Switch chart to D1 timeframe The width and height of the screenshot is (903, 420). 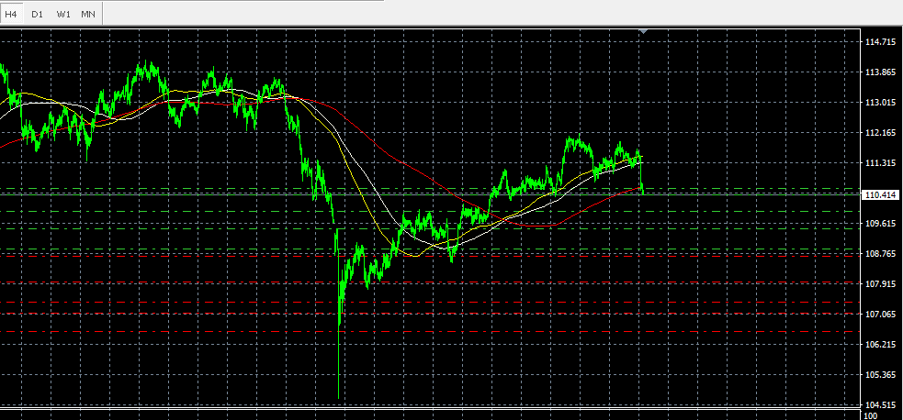(37, 14)
